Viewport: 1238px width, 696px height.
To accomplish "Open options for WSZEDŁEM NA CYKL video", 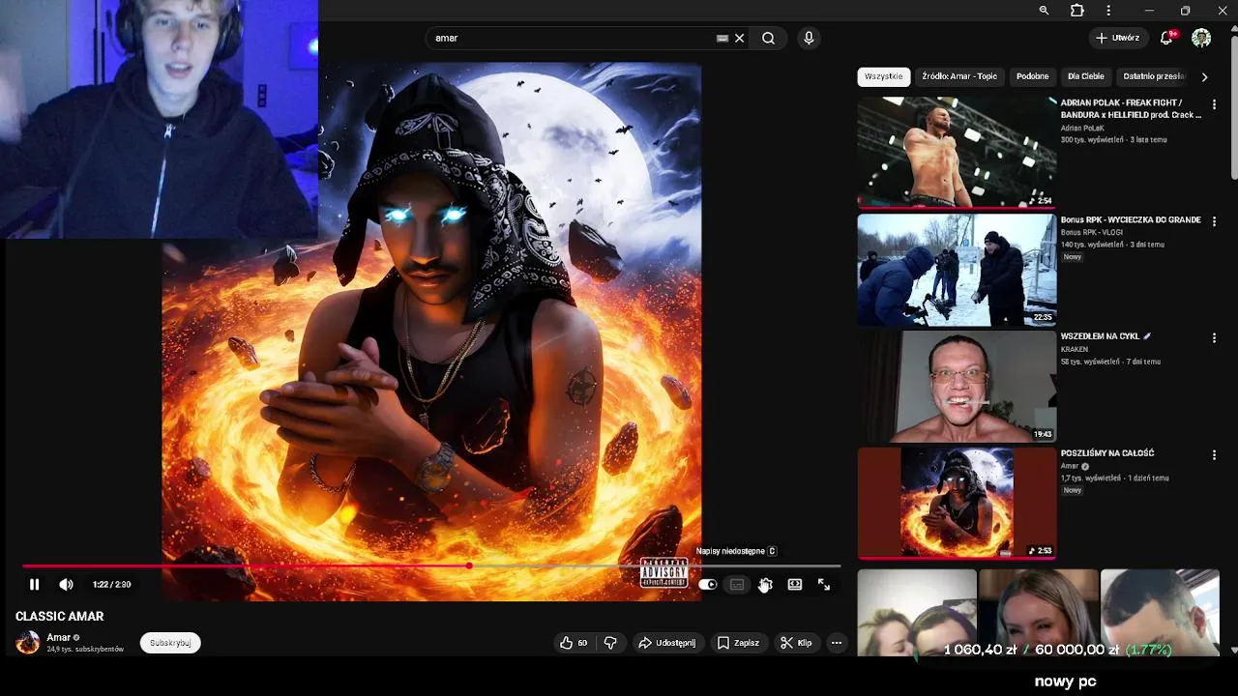I will click(1215, 338).
